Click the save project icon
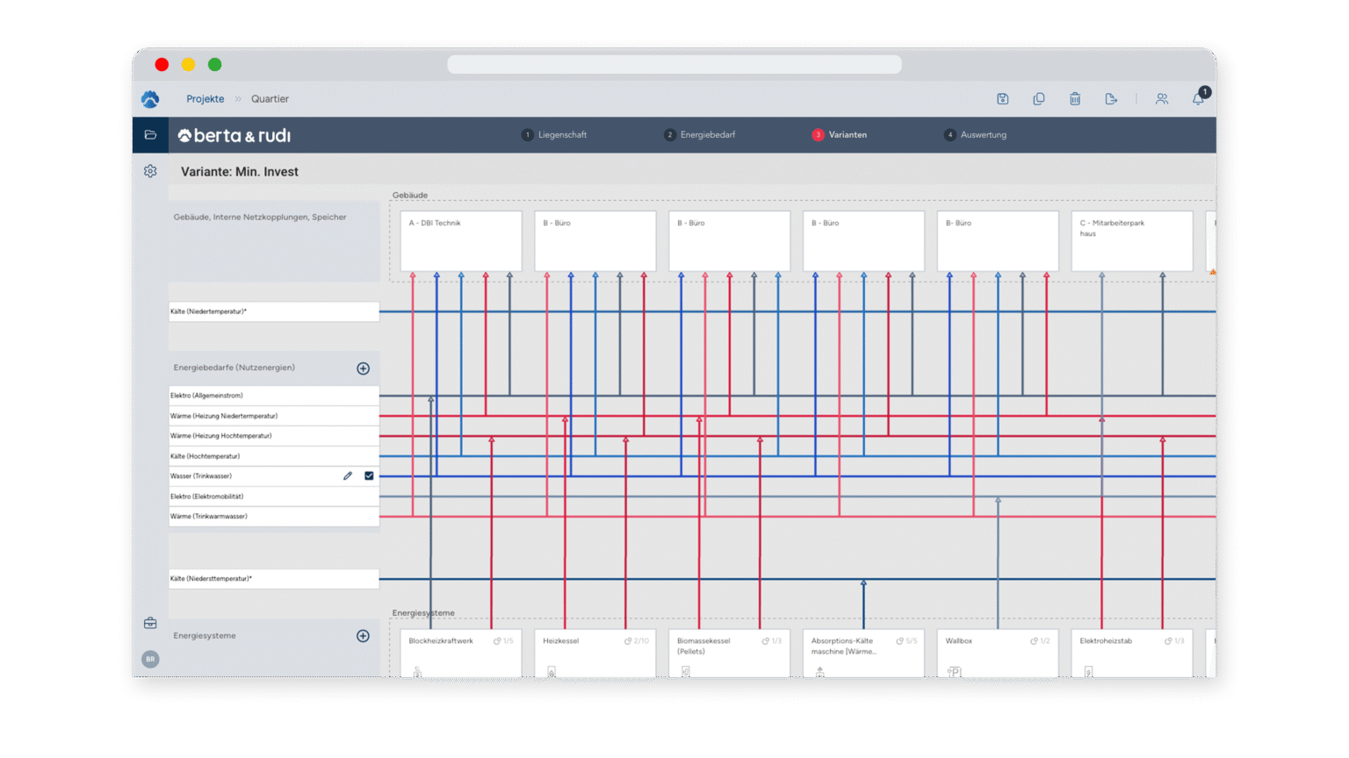Image resolution: width=1349 pixels, height=758 pixels. click(x=1002, y=99)
